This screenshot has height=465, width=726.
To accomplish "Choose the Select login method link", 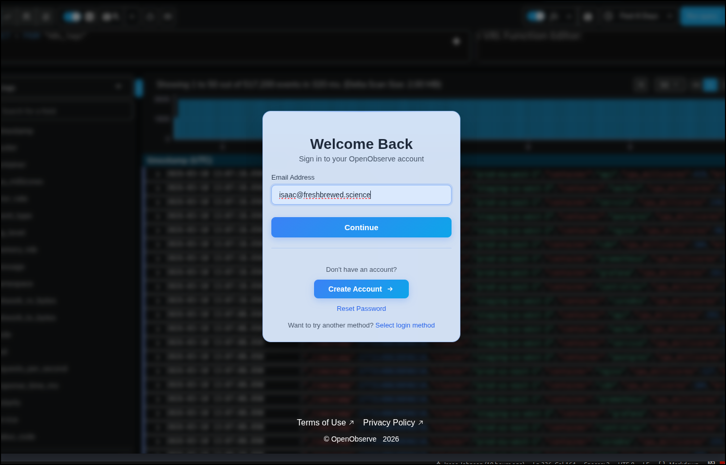I will pos(405,325).
